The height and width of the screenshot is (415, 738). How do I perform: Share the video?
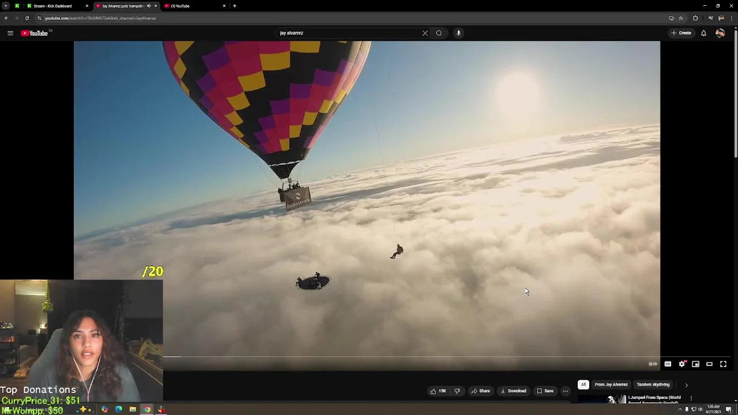click(481, 391)
